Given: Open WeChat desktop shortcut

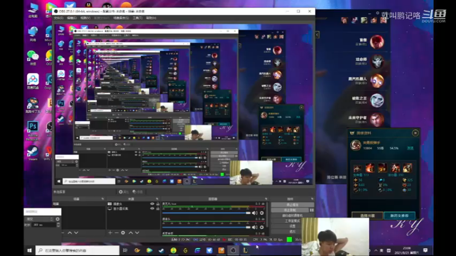Looking at the screenshot, I should (32, 57).
